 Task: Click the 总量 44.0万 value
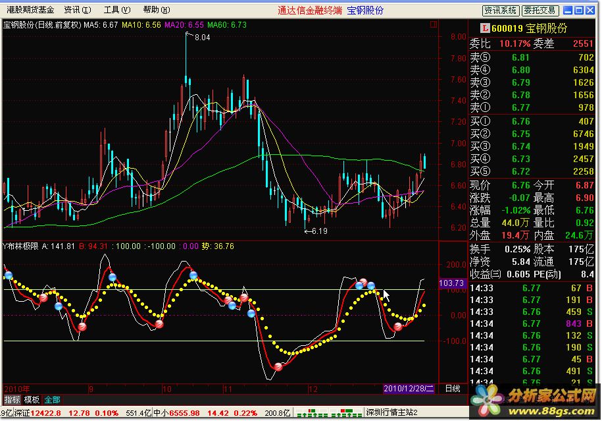coord(515,223)
